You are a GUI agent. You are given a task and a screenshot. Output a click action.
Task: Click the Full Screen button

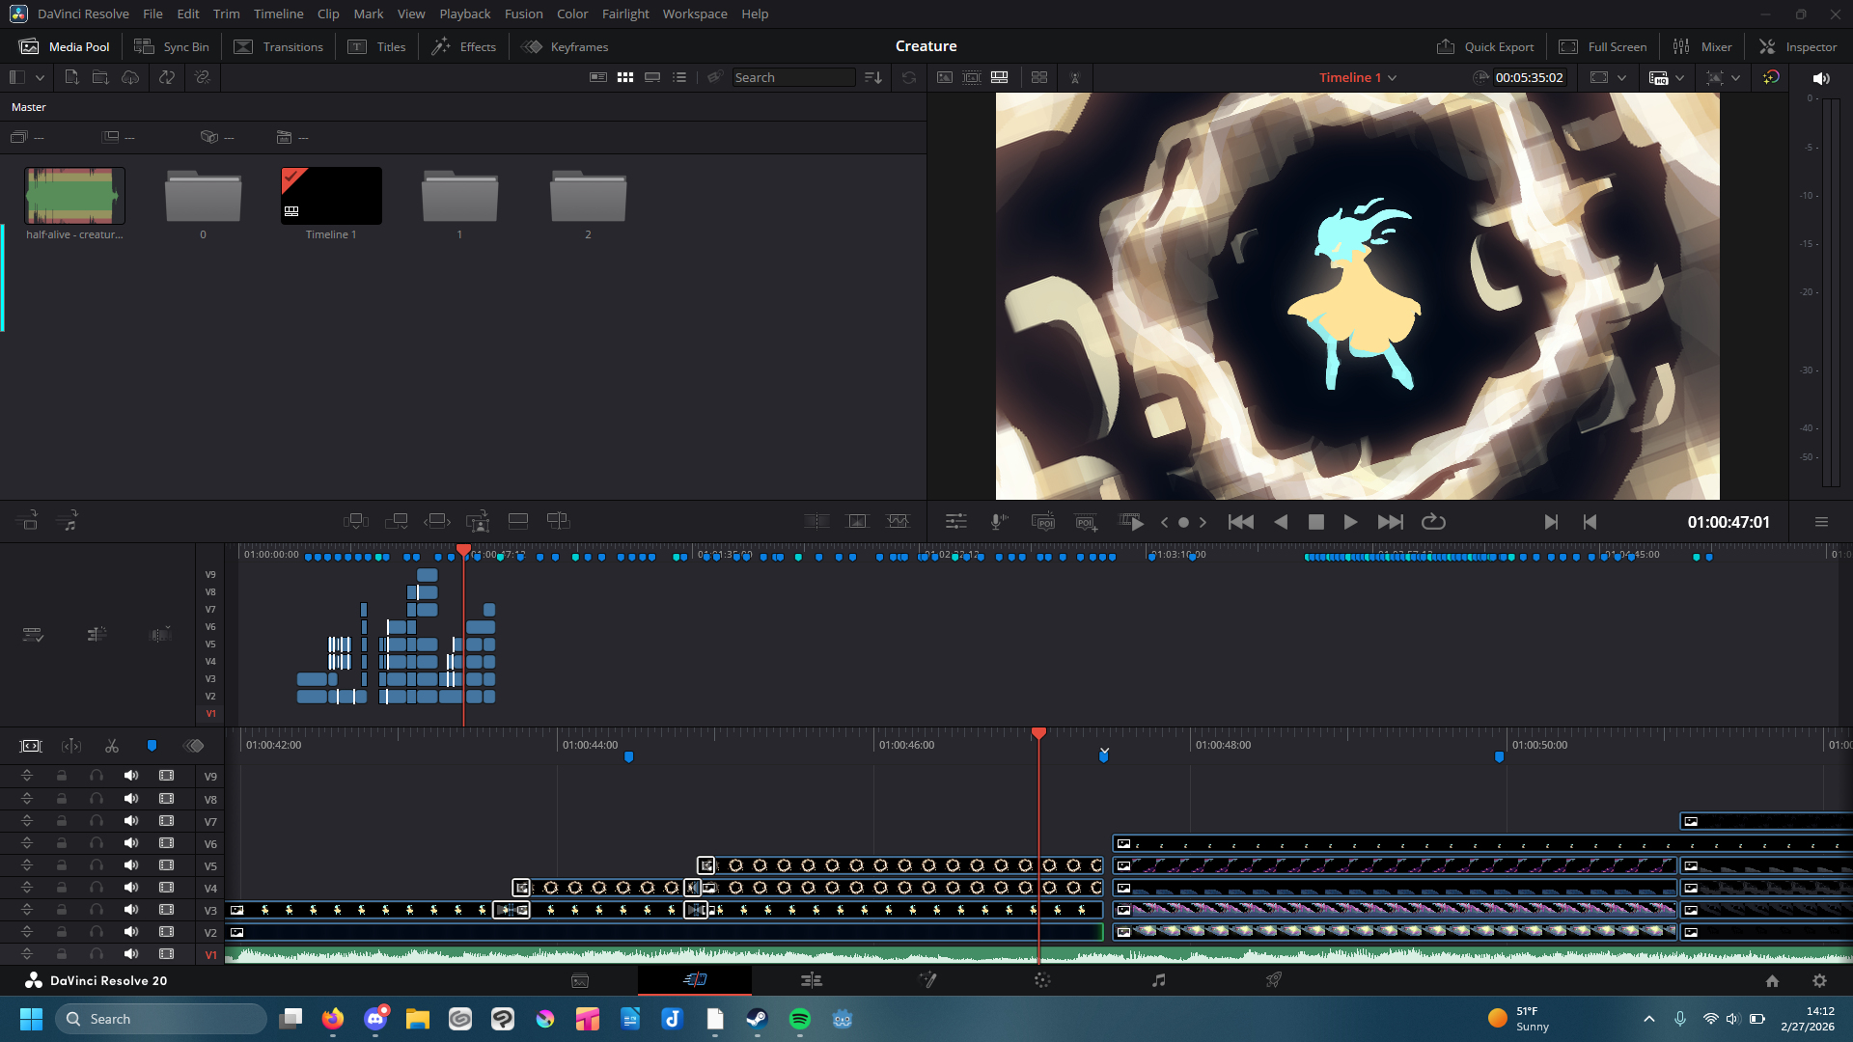(x=1603, y=46)
